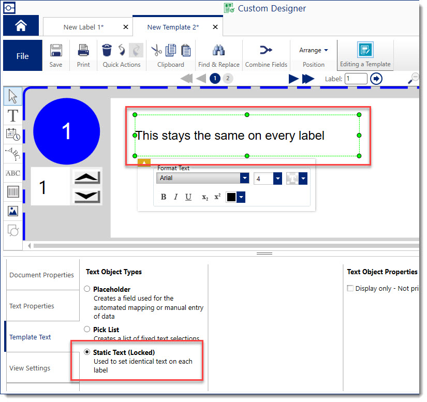427x402 pixels.
Task: Open Find & Replace binoculars icon
Action: [218, 50]
